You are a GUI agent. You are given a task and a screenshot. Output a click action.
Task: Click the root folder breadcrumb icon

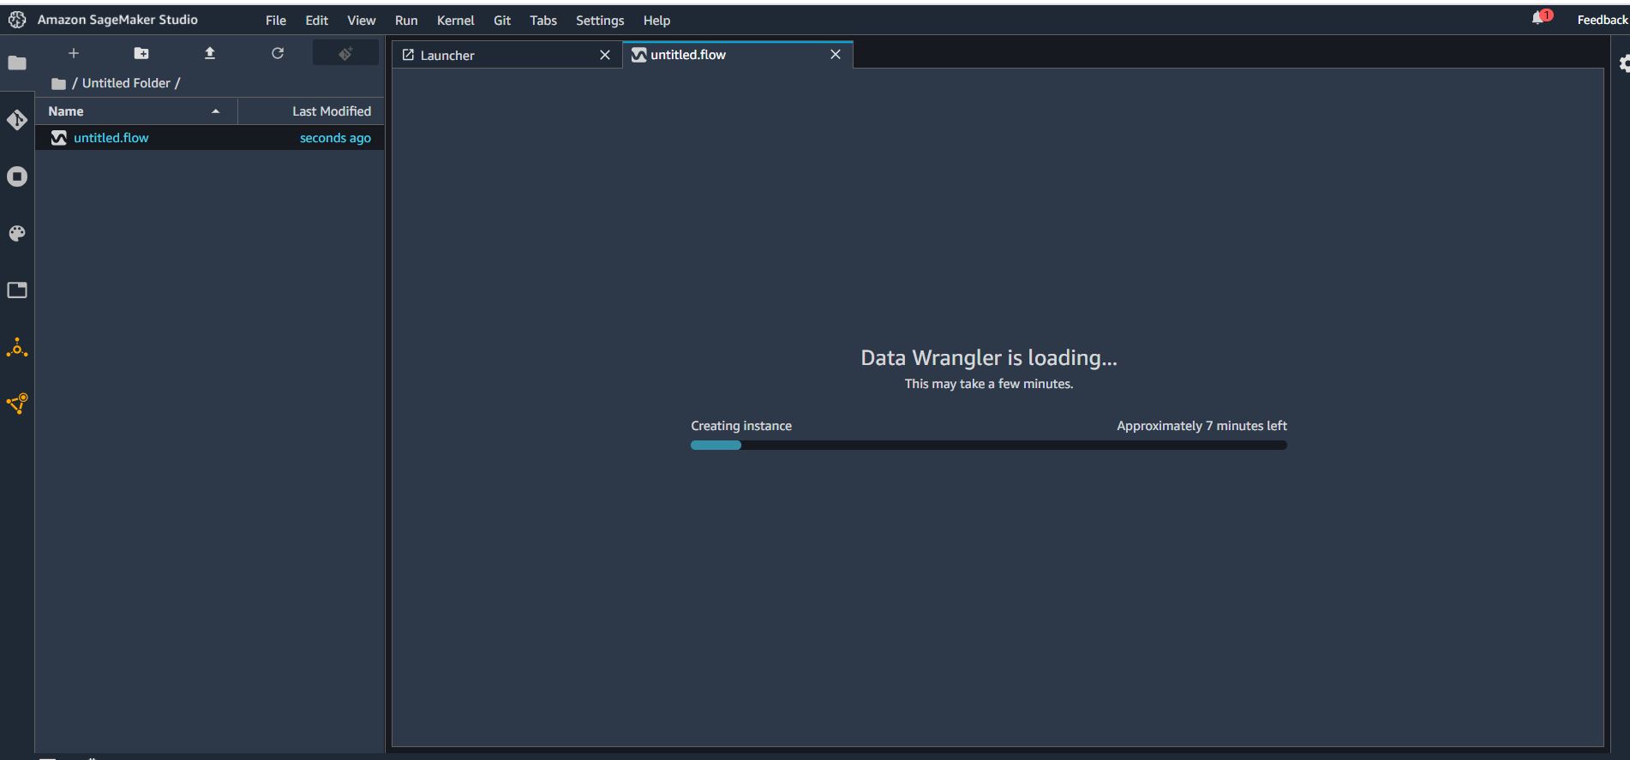click(58, 83)
